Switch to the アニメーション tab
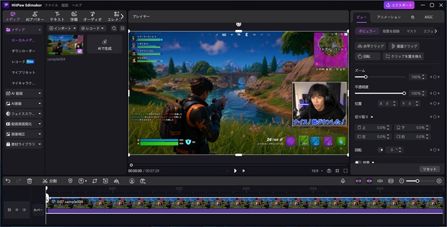This screenshot has height=227, width=447. [x=389, y=17]
